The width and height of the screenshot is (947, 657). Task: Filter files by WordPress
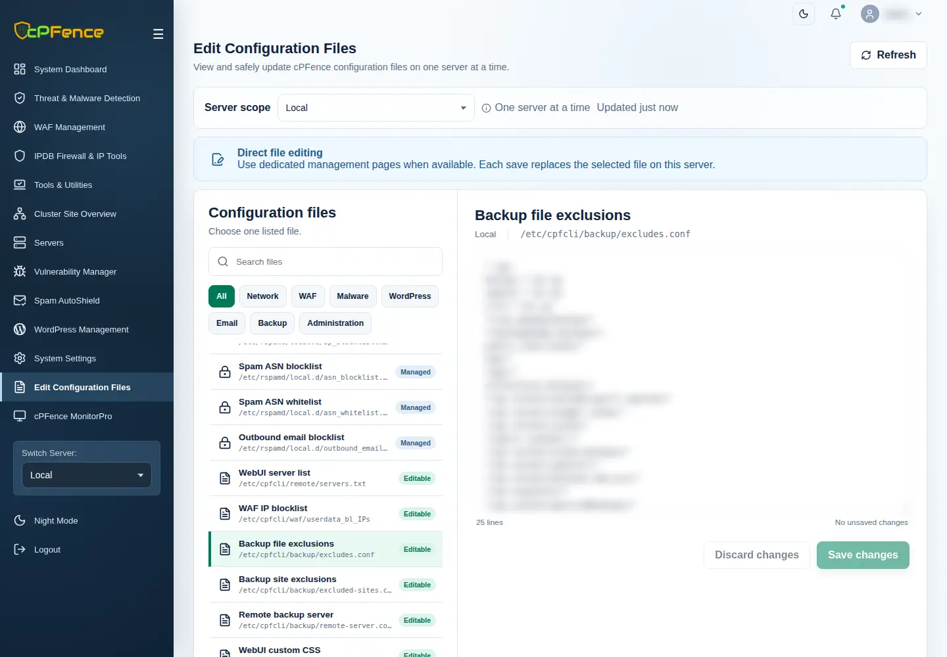410,296
